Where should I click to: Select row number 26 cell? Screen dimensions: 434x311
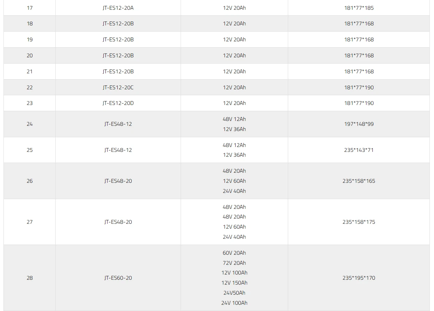(30, 181)
